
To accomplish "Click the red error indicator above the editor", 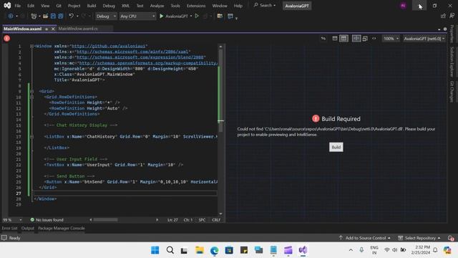I will (x=6, y=38).
